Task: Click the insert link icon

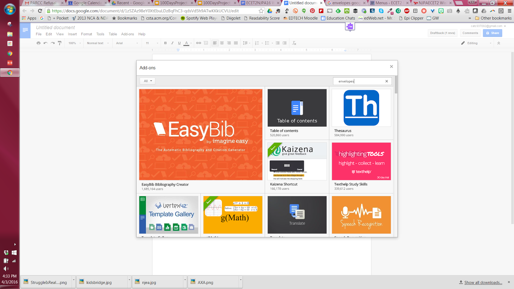Action: pyautogui.click(x=199, y=43)
